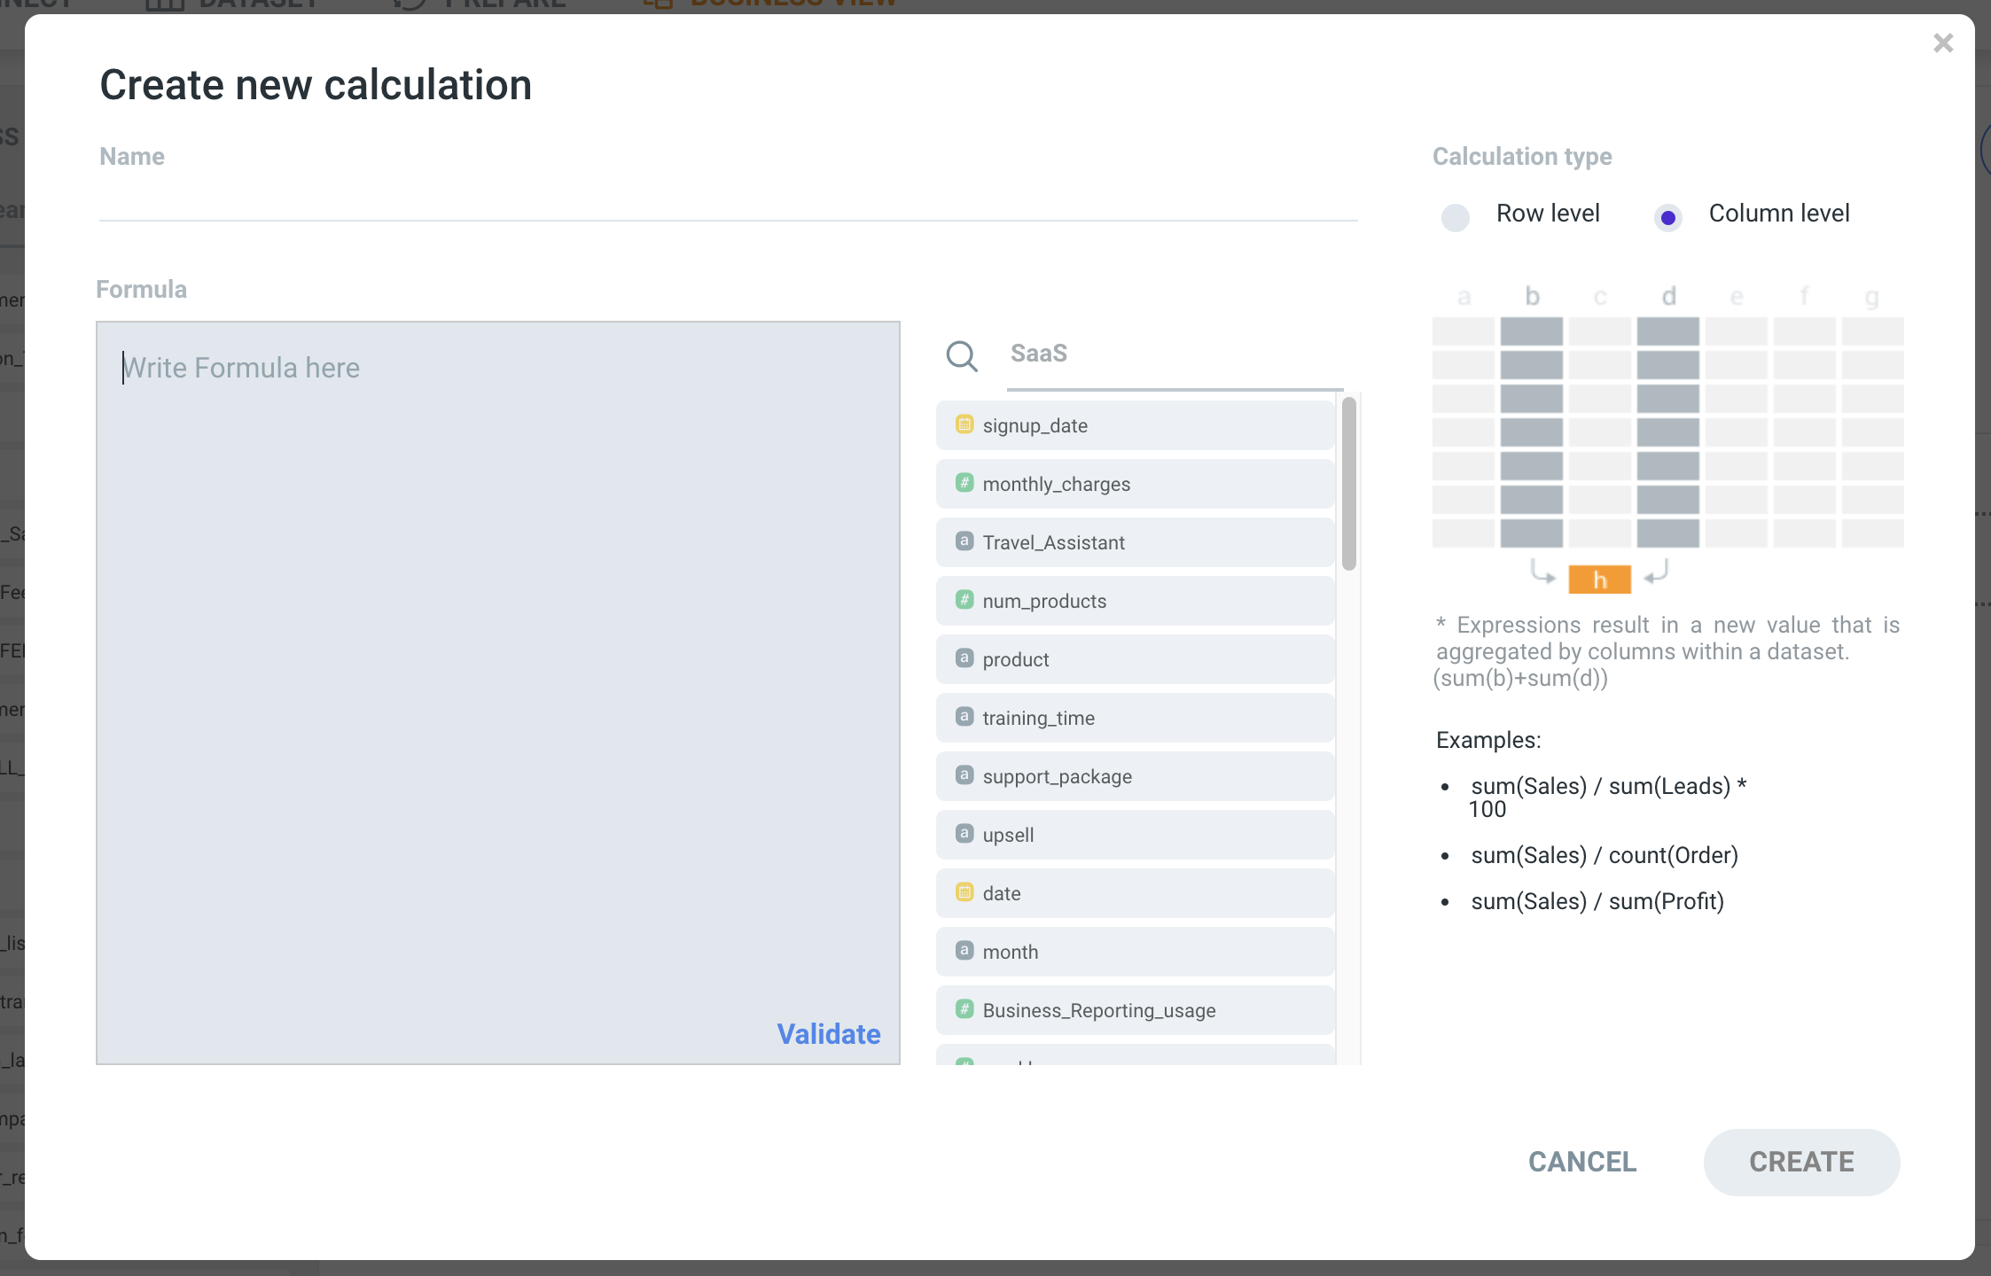
Task: Insert the month field
Action: click(x=1136, y=952)
